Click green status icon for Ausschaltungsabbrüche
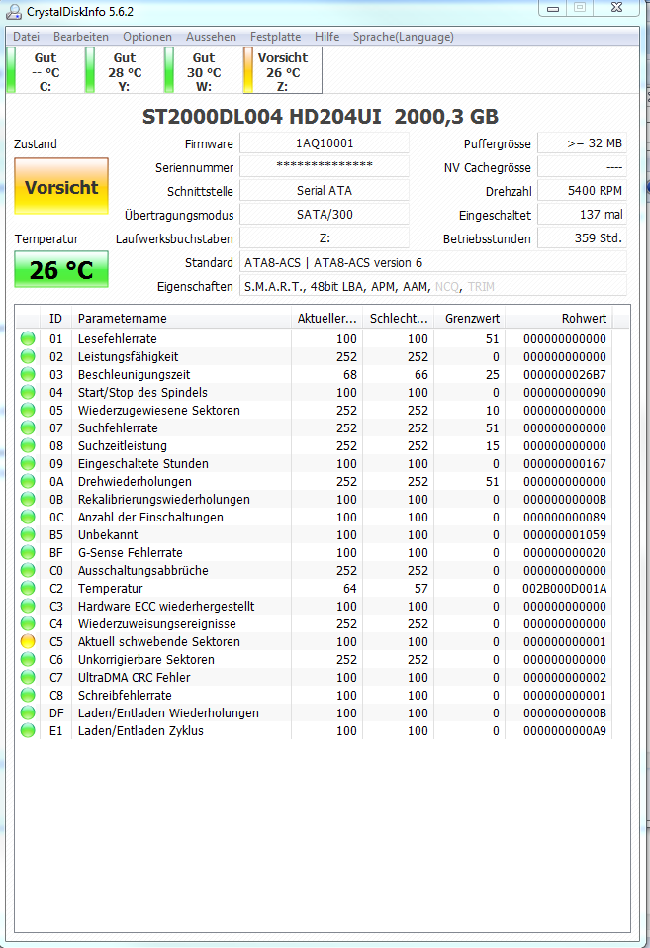Image resolution: width=650 pixels, height=948 pixels. pyautogui.click(x=28, y=570)
